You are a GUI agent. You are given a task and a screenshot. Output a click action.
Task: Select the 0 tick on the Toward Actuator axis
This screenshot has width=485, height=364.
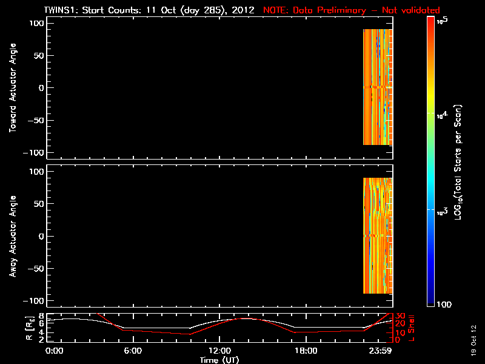click(x=41, y=88)
